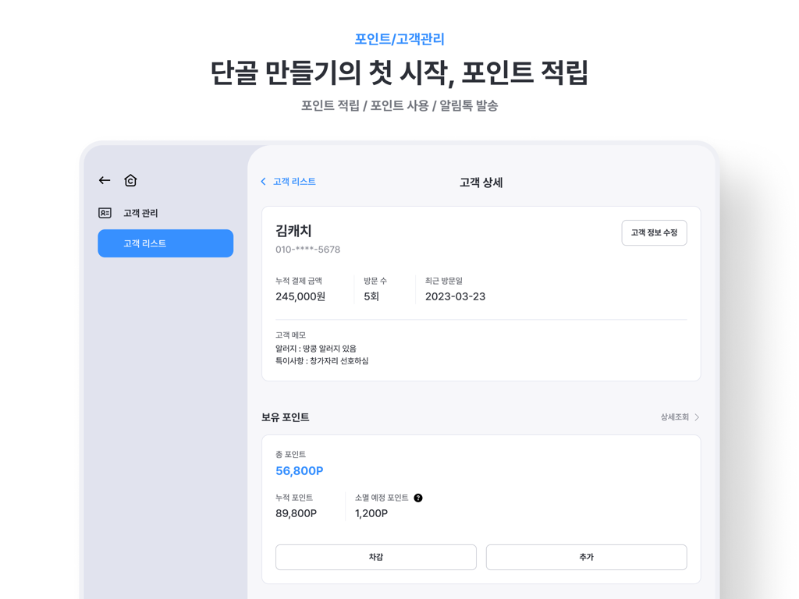Select the blue 고객 리스트 sidebar item
This screenshot has width=799, height=599.
(x=165, y=243)
